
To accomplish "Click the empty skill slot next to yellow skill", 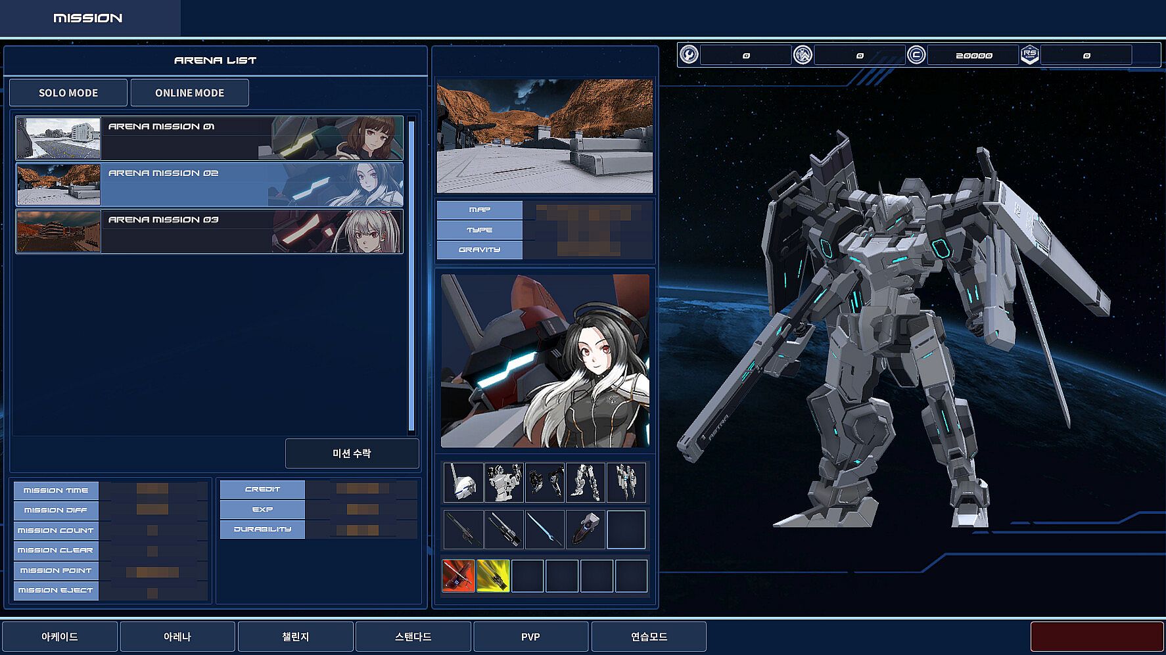I will pos(528,576).
